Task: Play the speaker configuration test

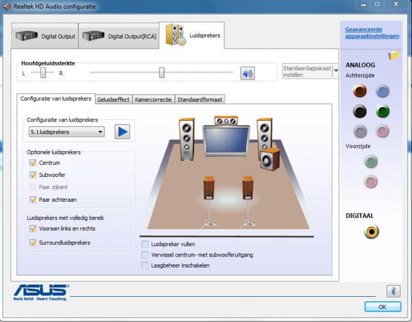Action: coord(122,132)
